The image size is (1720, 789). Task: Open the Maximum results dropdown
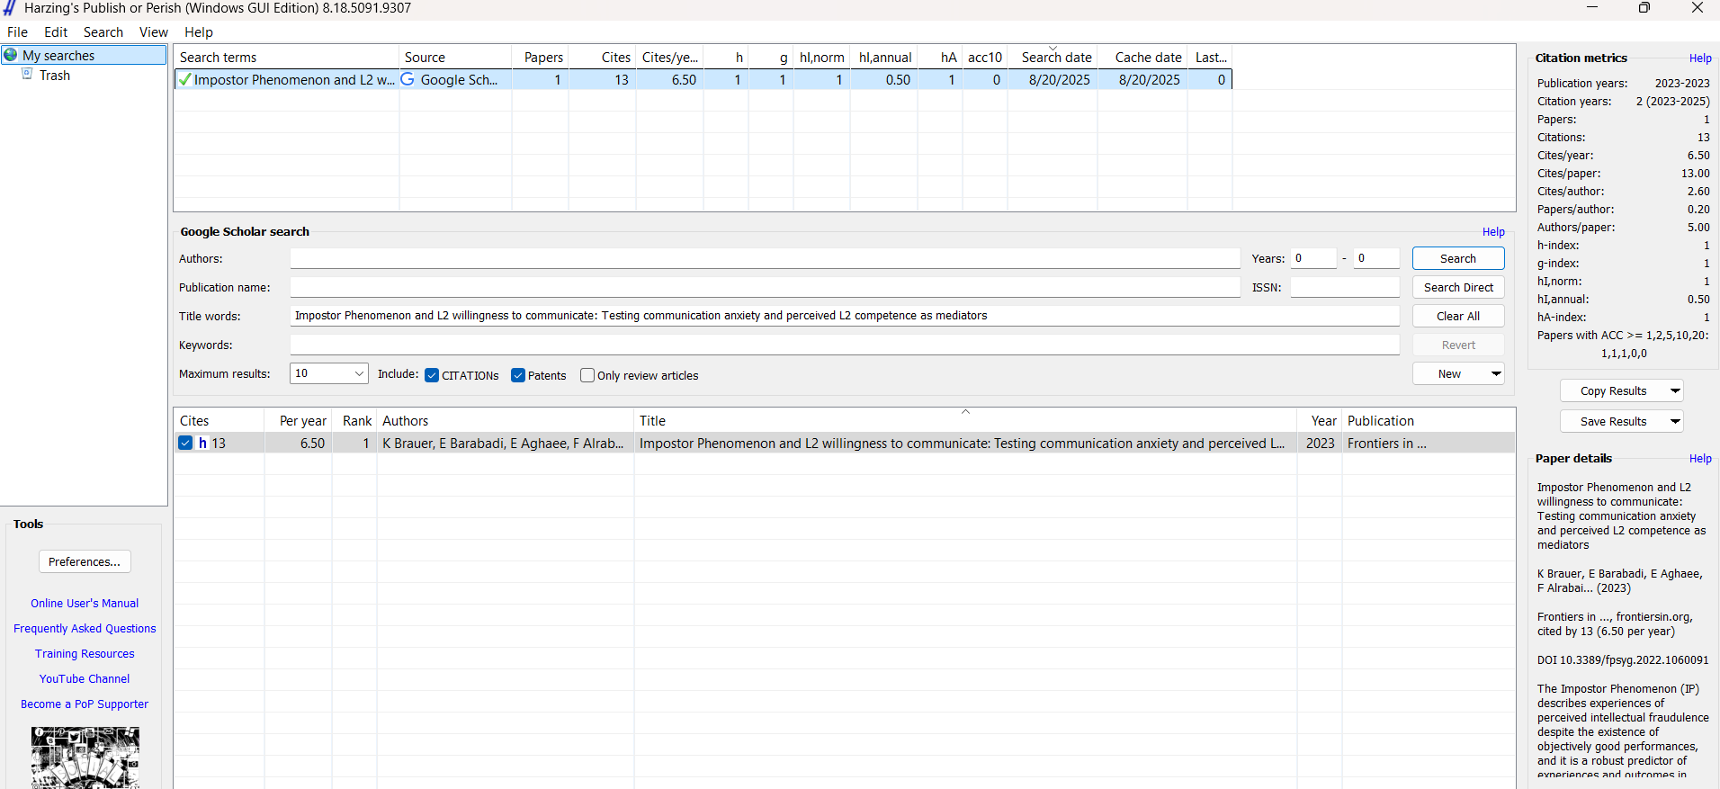coord(359,373)
